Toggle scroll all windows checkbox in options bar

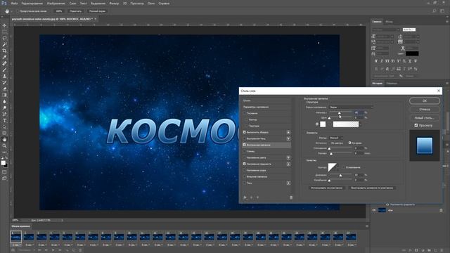tap(17, 11)
